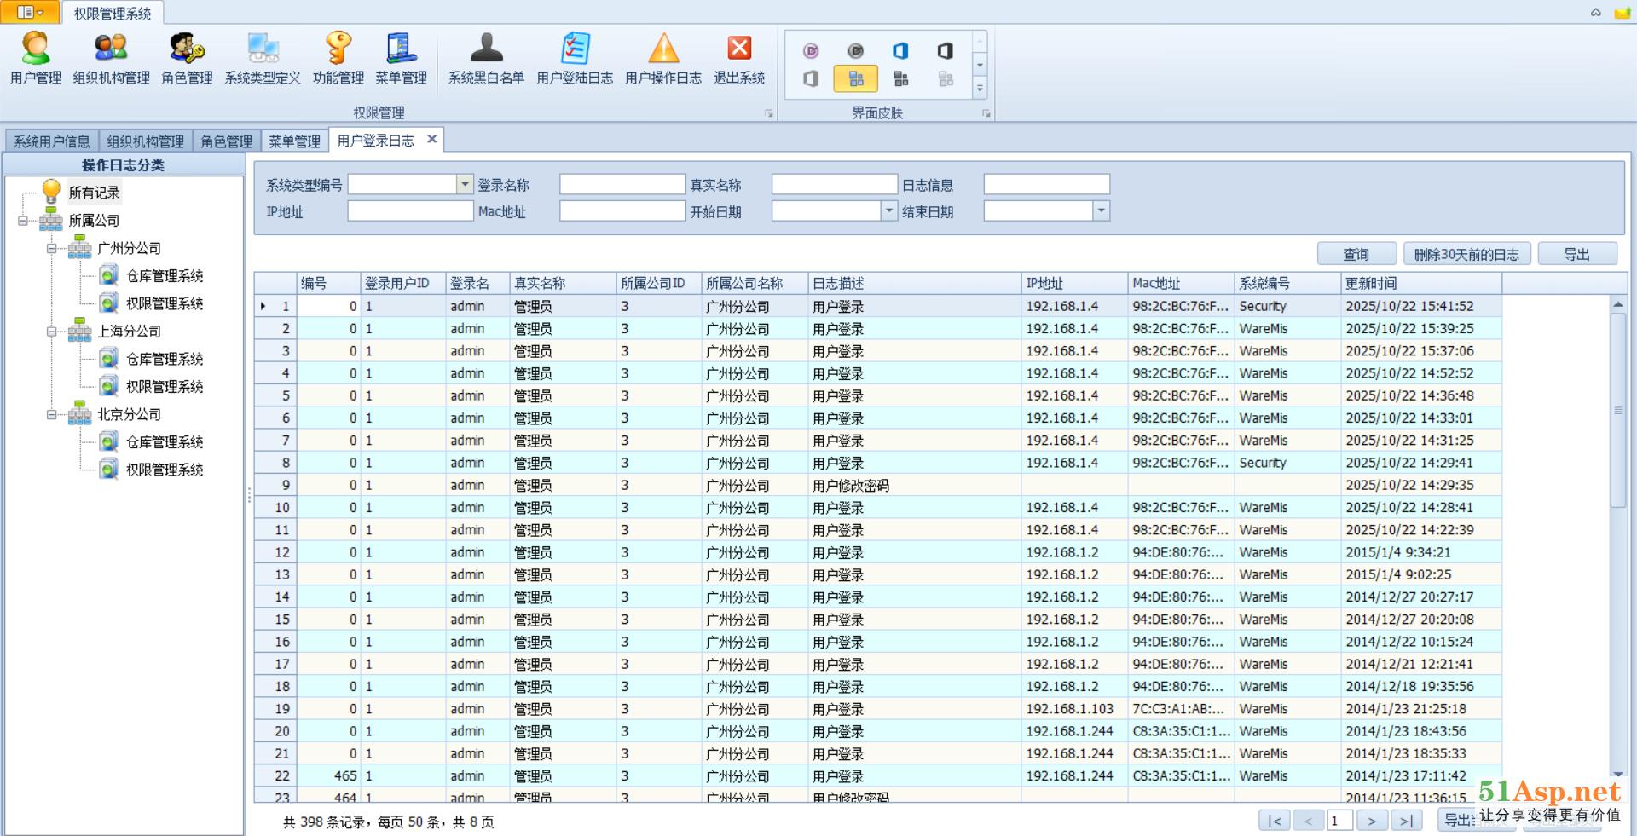This screenshot has width=1637, height=836.
Task: Expand the 系统类型编号 dropdown
Action: [465, 184]
